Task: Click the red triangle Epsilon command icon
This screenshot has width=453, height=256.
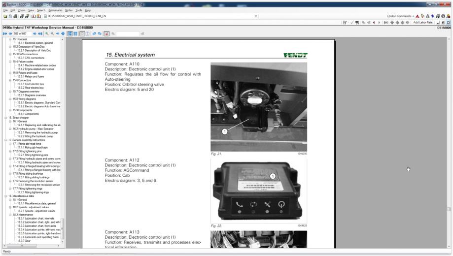Action: point(417,16)
